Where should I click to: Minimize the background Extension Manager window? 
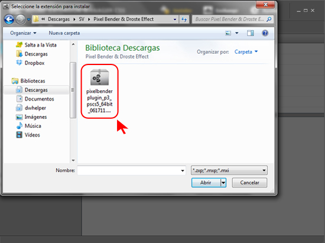[x=298, y=11]
